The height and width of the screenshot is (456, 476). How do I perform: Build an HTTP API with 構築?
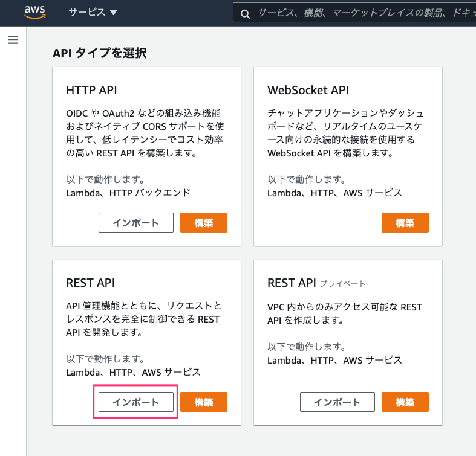pyautogui.click(x=204, y=222)
